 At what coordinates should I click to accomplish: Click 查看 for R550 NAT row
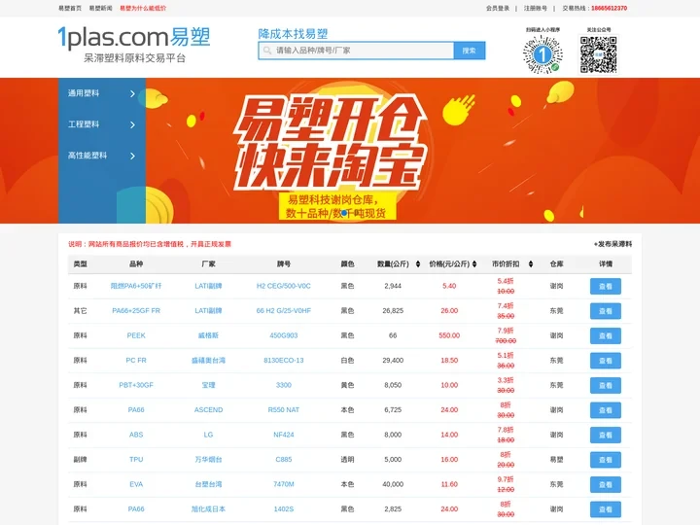pos(606,410)
